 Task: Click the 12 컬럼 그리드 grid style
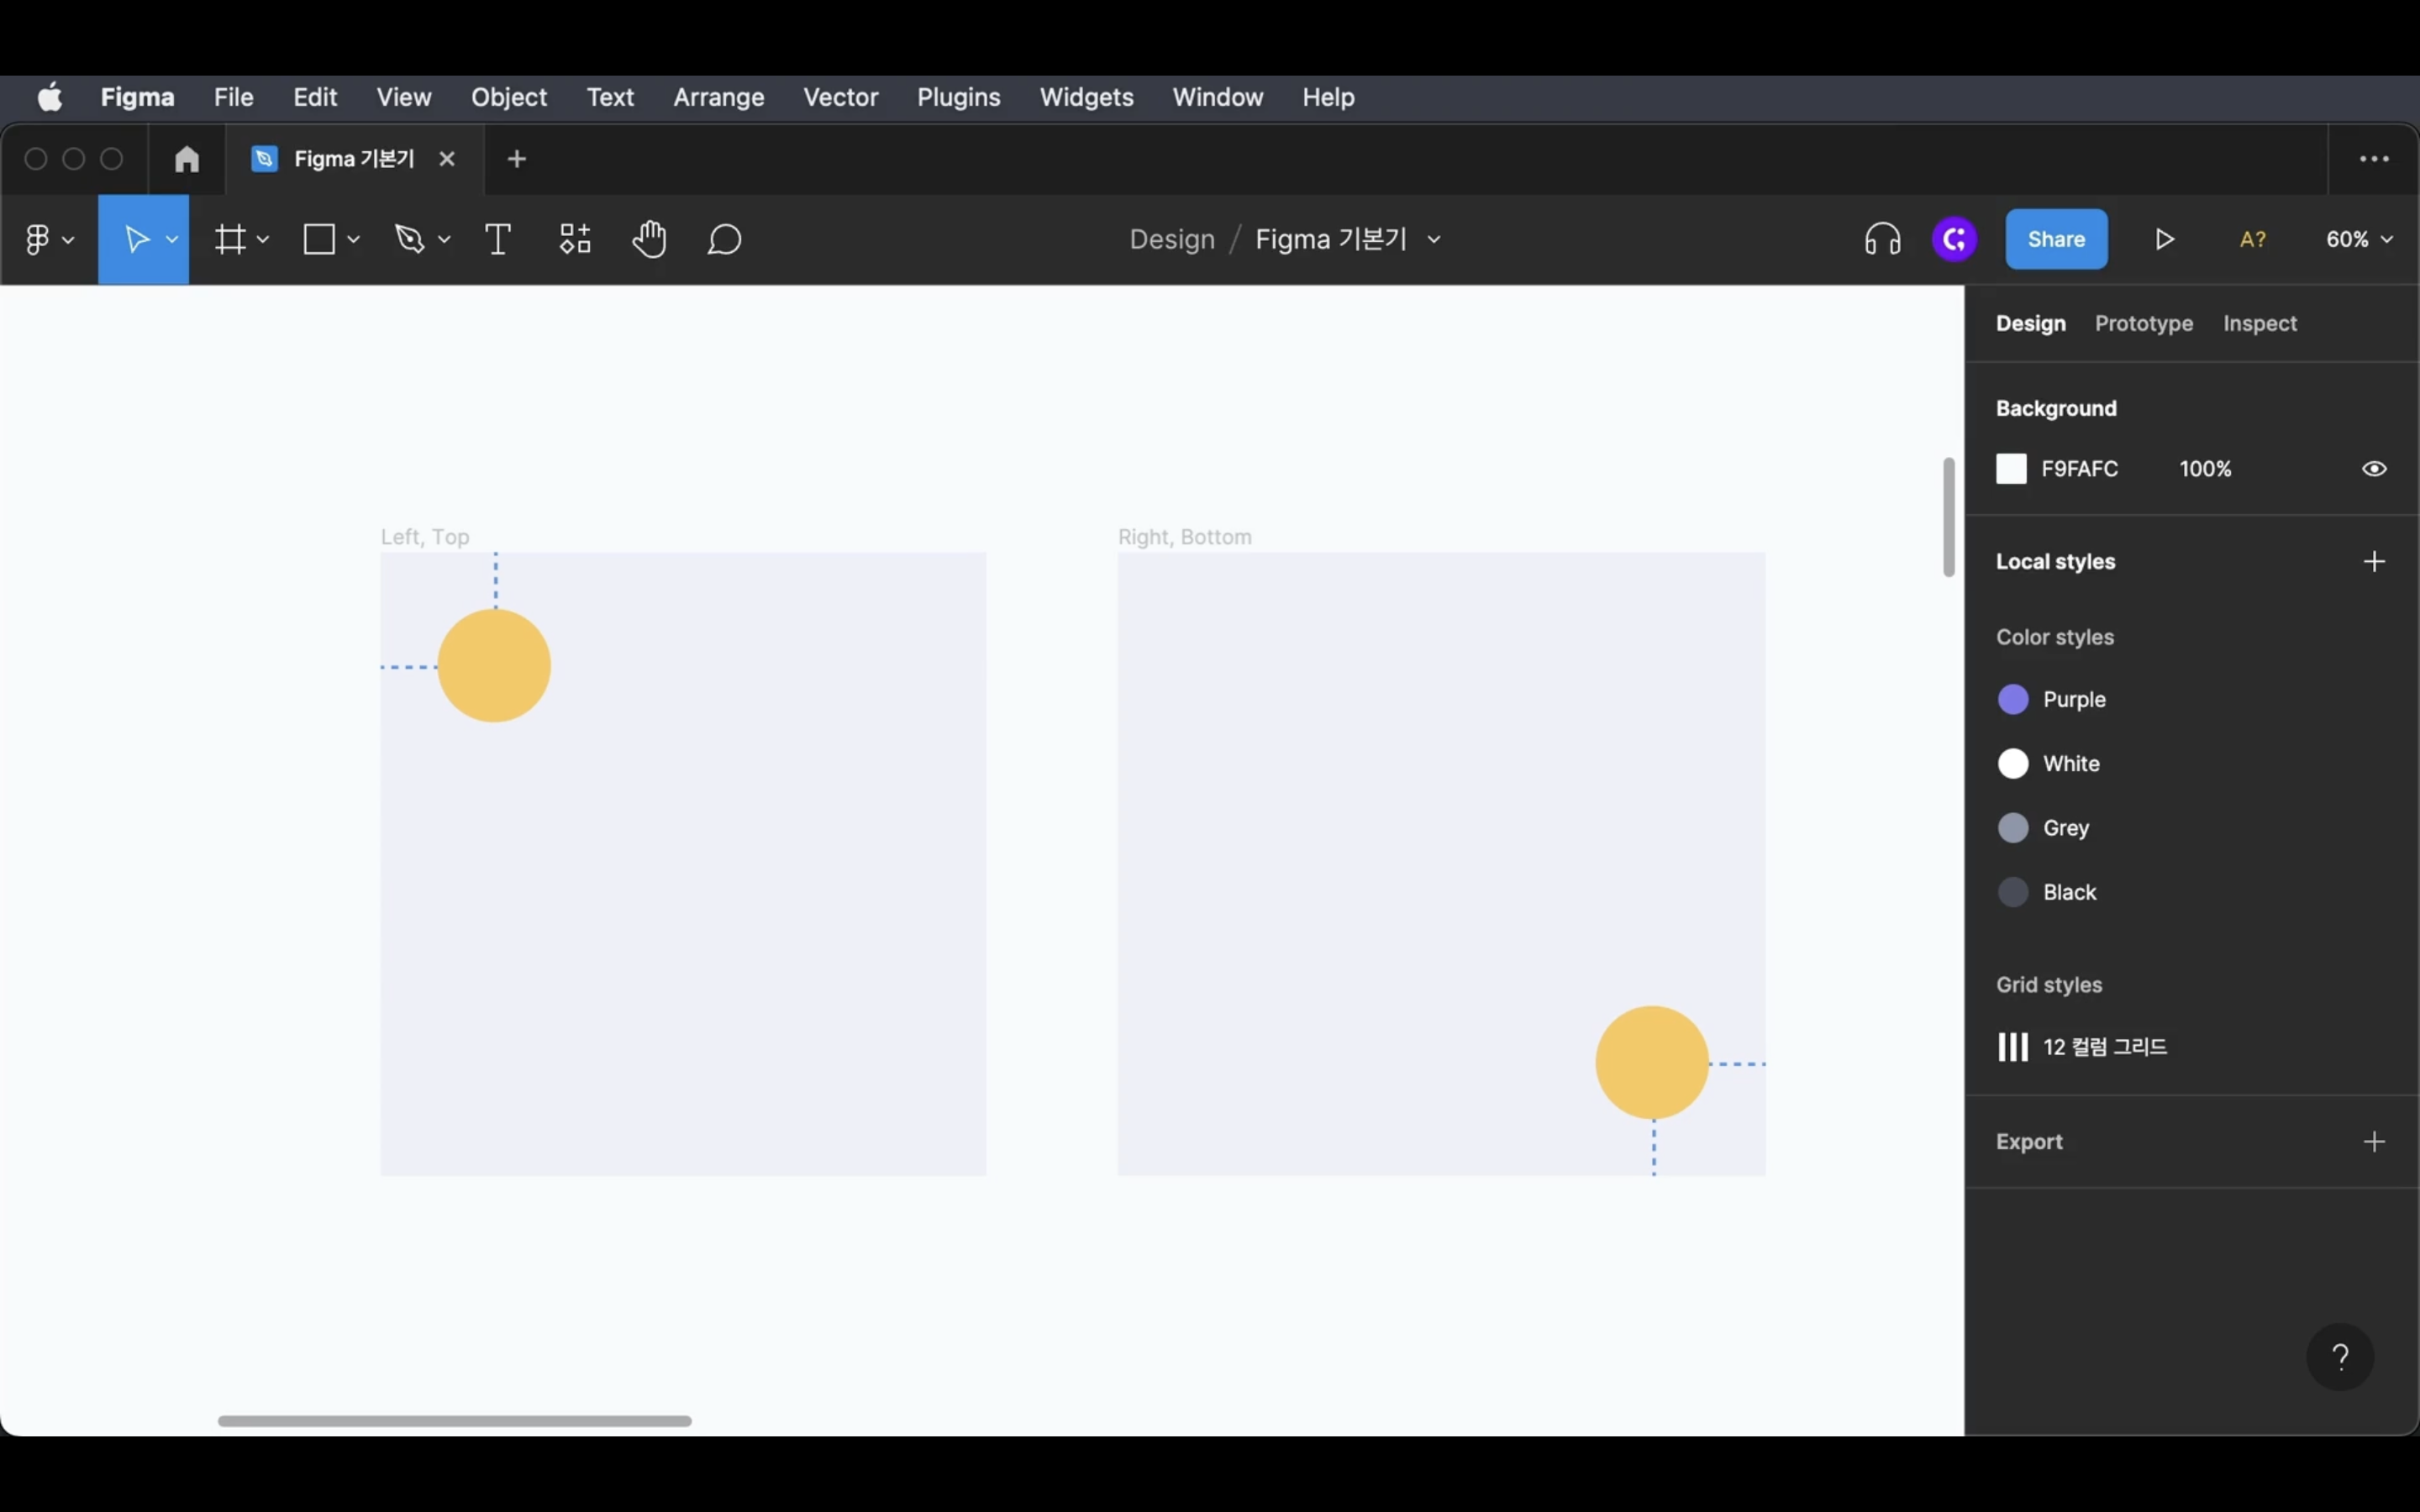pyautogui.click(x=2103, y=1047)
